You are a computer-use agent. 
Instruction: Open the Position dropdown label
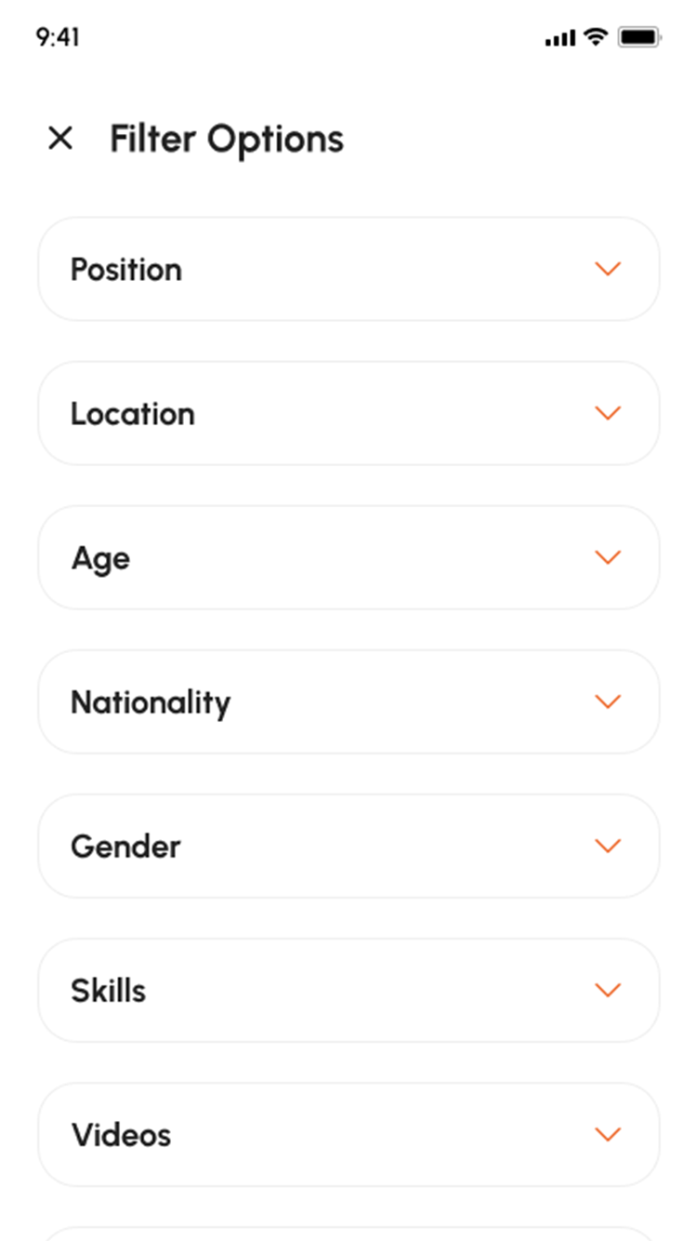126,270
